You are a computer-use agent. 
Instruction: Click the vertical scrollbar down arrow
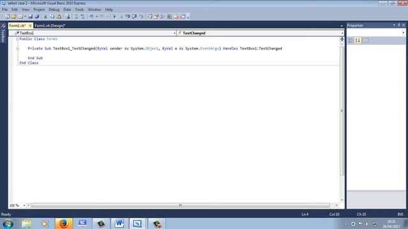[x=342, y=200]
